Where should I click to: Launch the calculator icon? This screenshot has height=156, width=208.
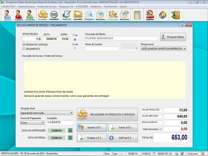click(137, 15)
